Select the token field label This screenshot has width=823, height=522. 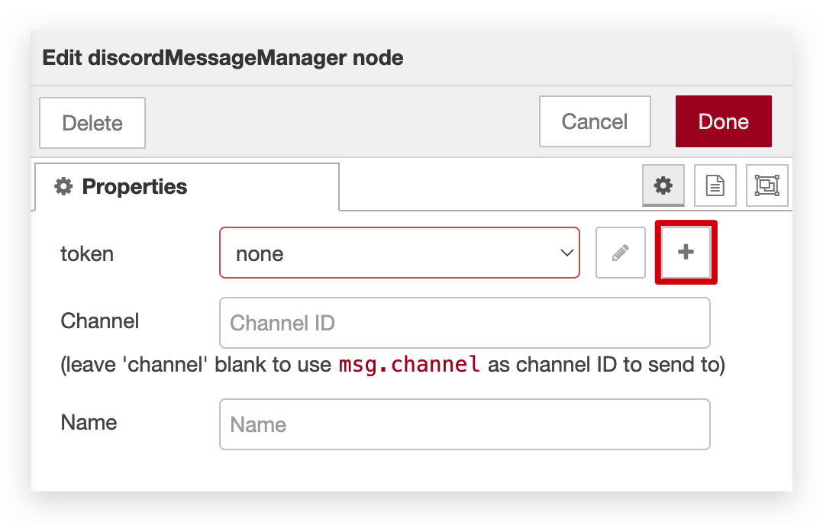(x=87, y=254)
